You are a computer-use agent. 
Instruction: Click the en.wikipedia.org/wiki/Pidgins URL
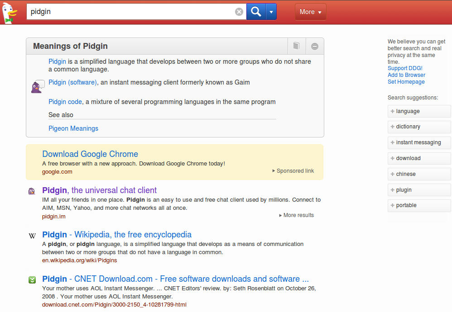(80, 260)
